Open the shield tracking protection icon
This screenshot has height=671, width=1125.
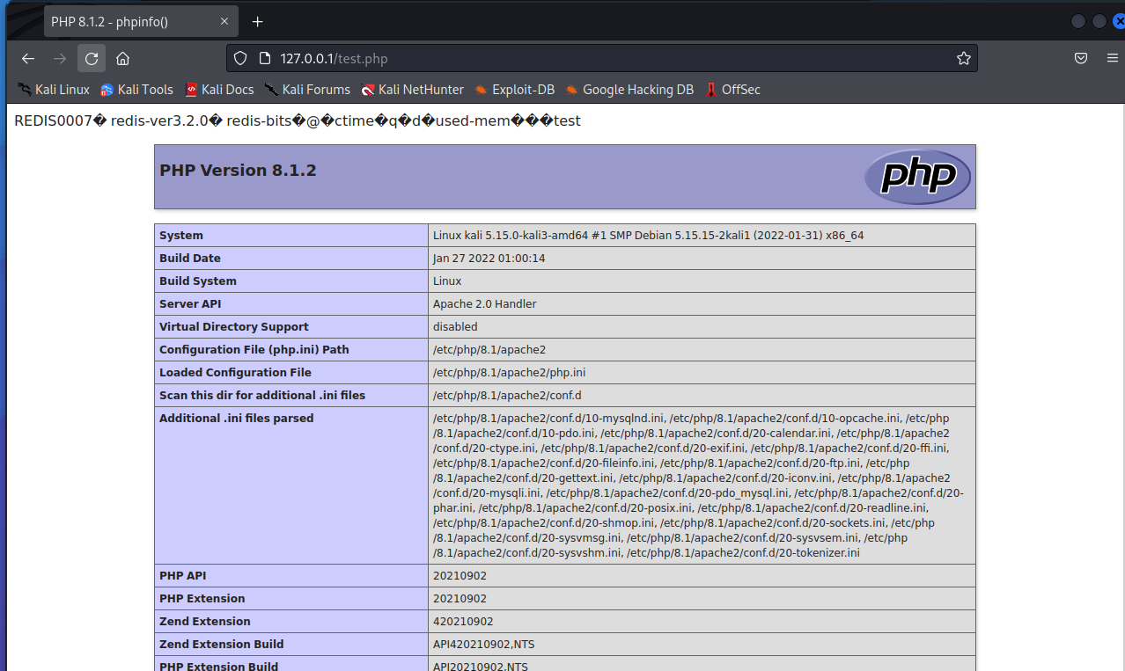pyautogui.click(x=241, y=59)
